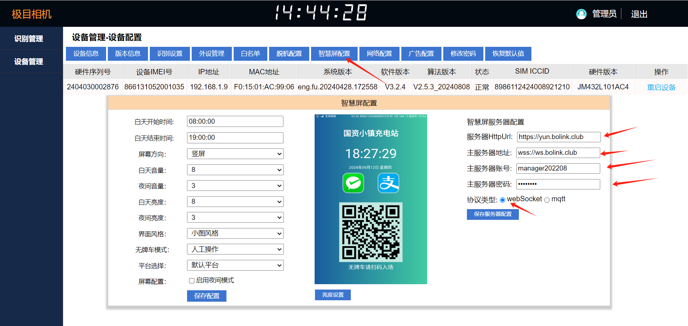Open the 白天亮度 dropdown
The image size is (688, 326).
point(235,202)
